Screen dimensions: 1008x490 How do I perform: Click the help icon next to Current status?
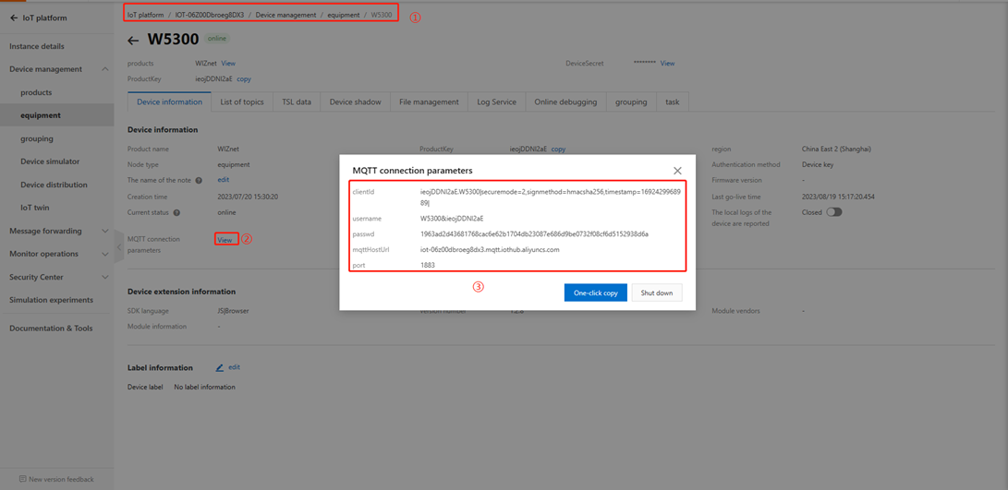coord(176,212)
